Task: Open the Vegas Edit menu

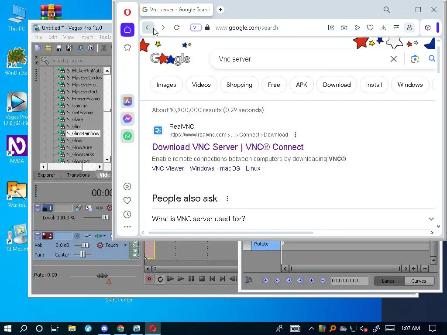Action: 53,37
